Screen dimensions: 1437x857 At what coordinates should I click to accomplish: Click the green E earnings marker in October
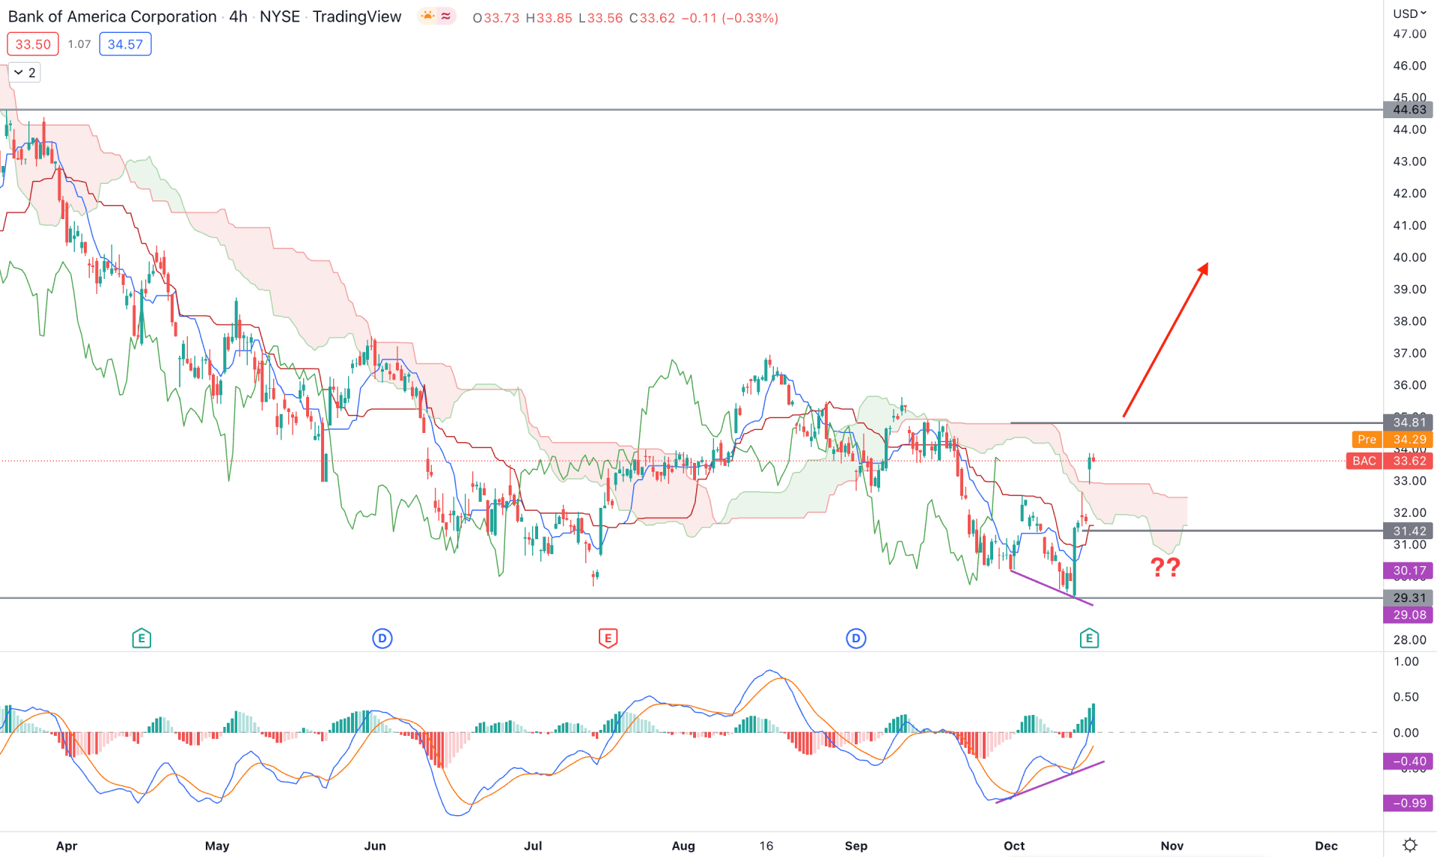pyautogui.click(x=1089, y=639)
